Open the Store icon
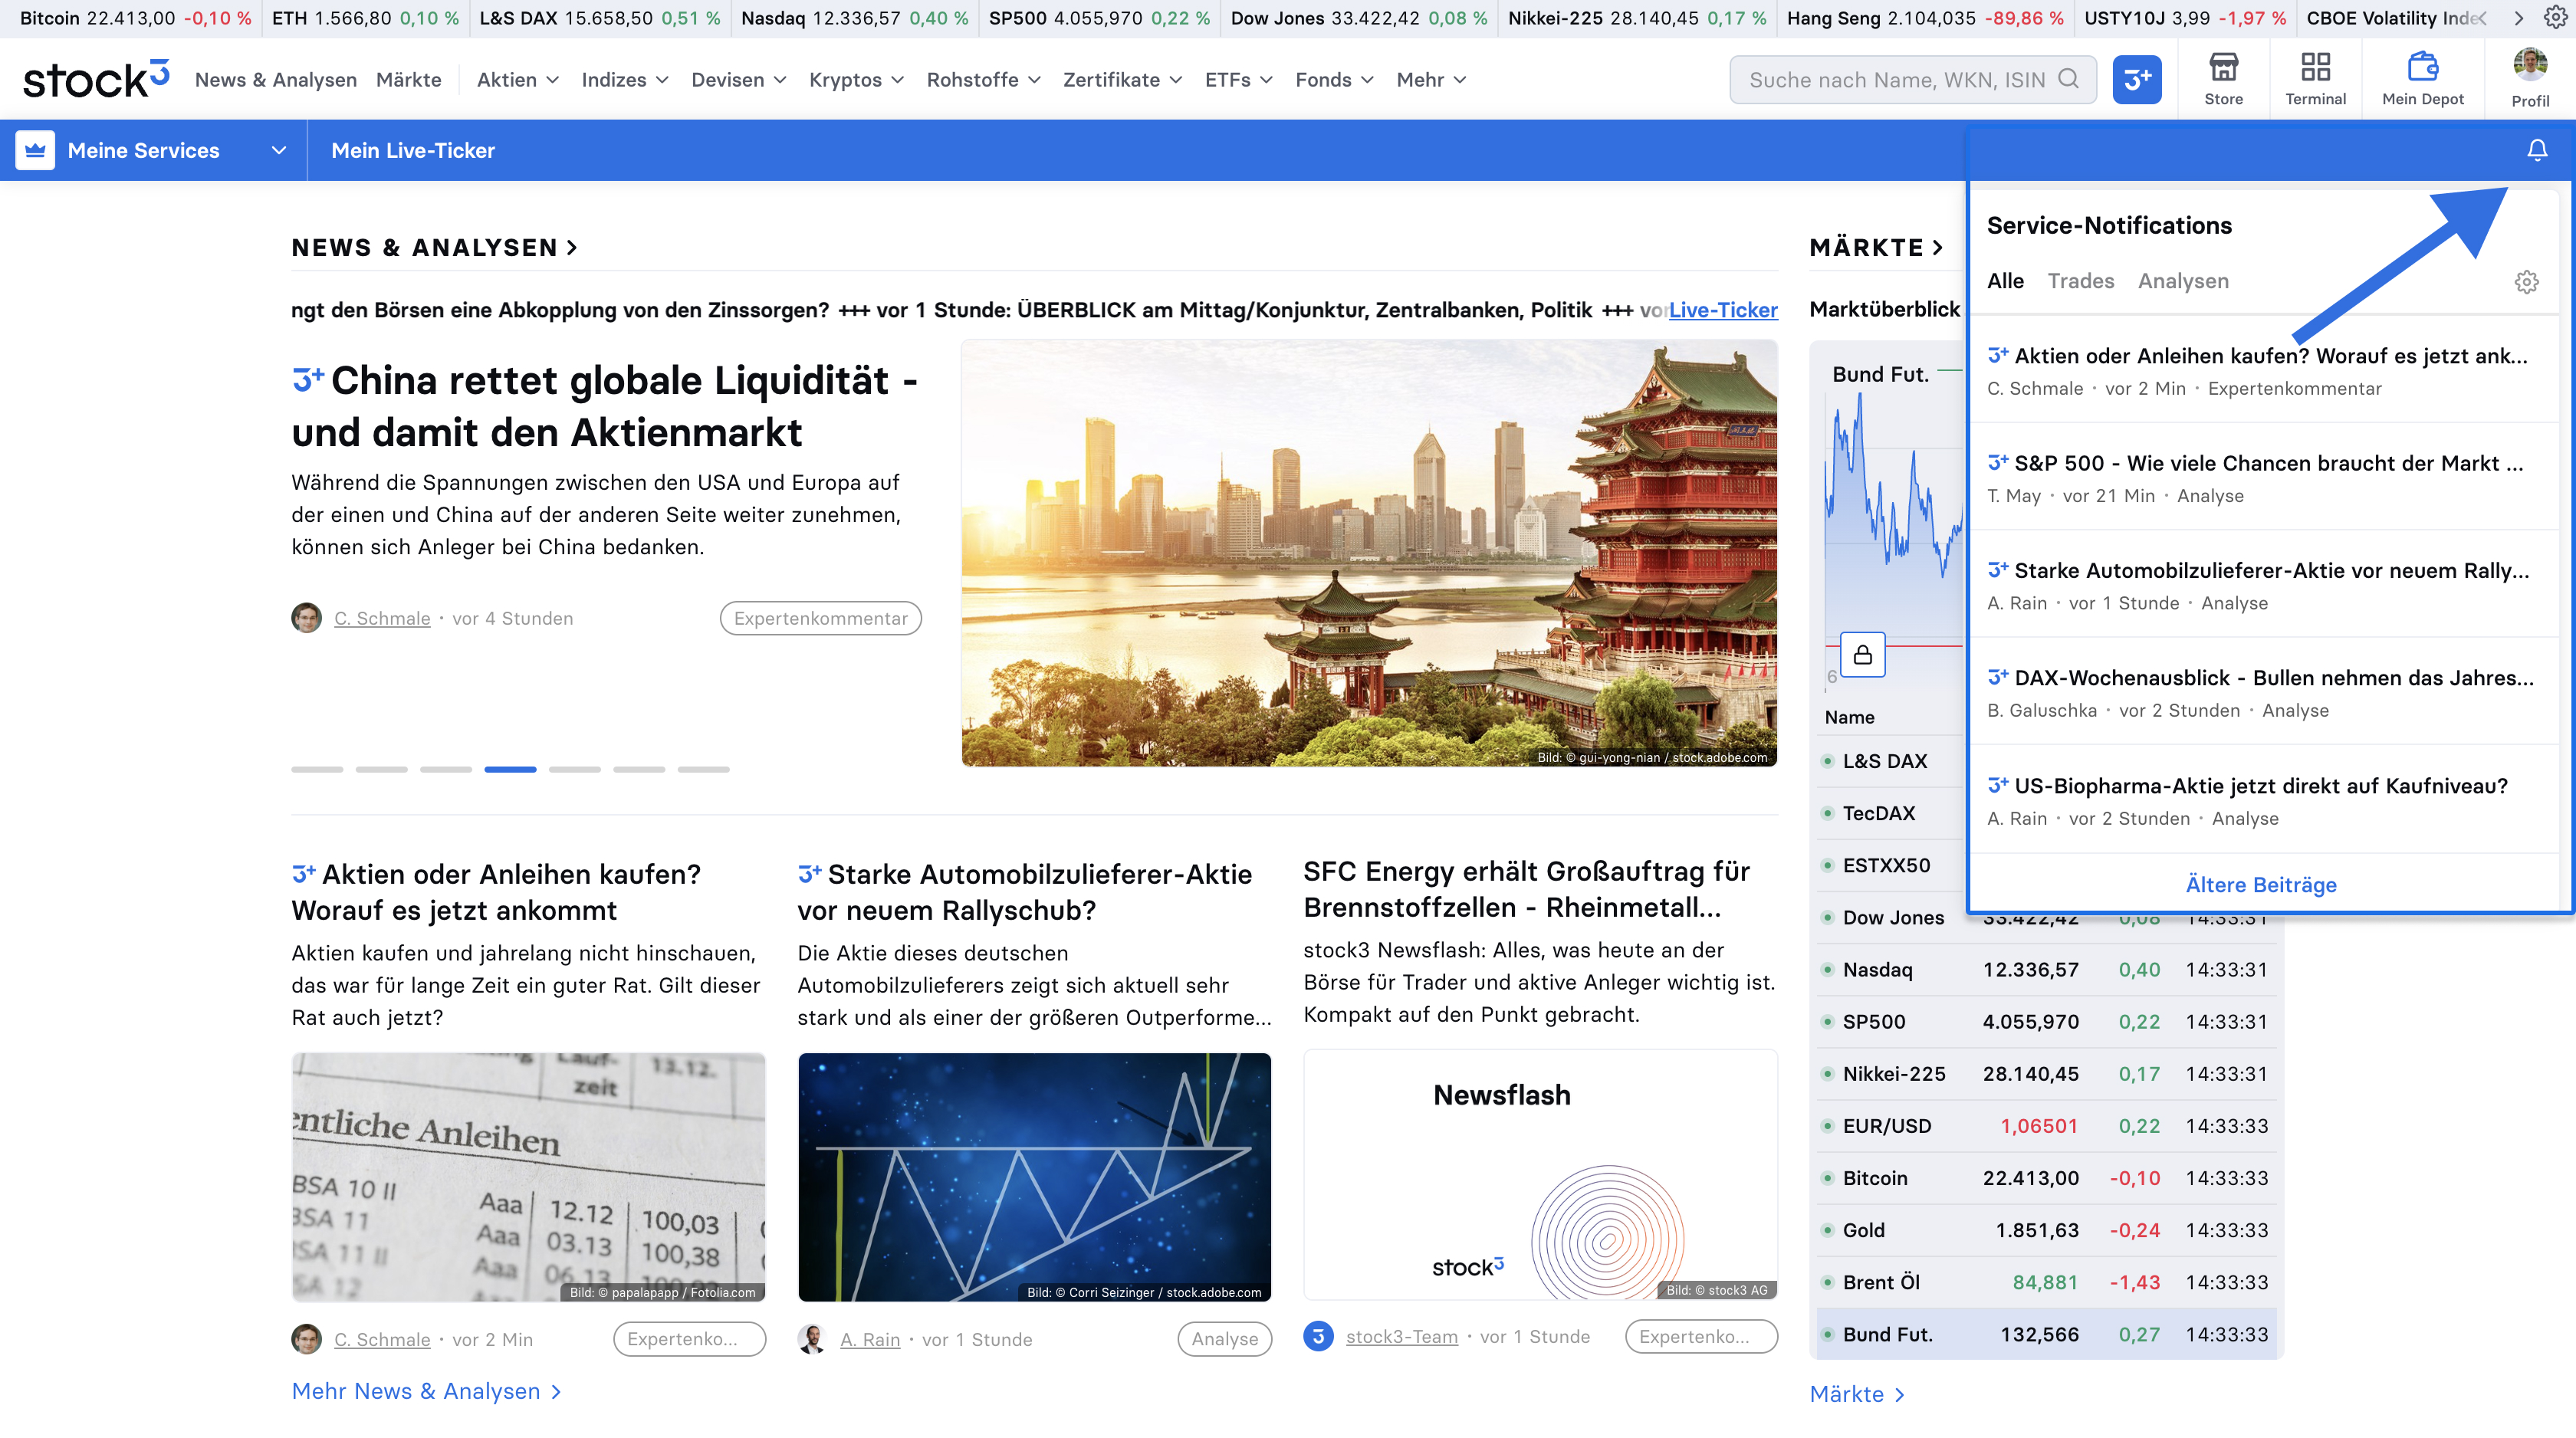The image size is (2576, 1438). [x=2223, y=79]
